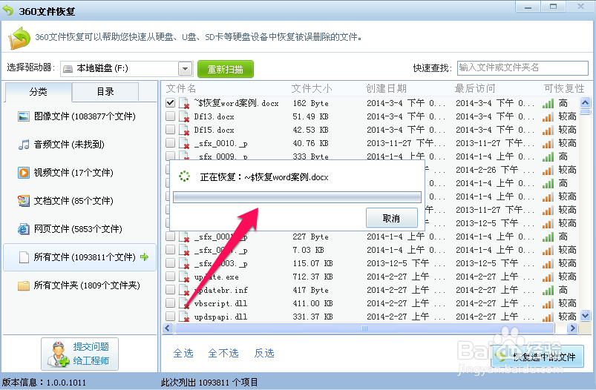Click 提交问题给工程师 button
The width and height of the screenshot is (596, 390).
click(80, 354)
